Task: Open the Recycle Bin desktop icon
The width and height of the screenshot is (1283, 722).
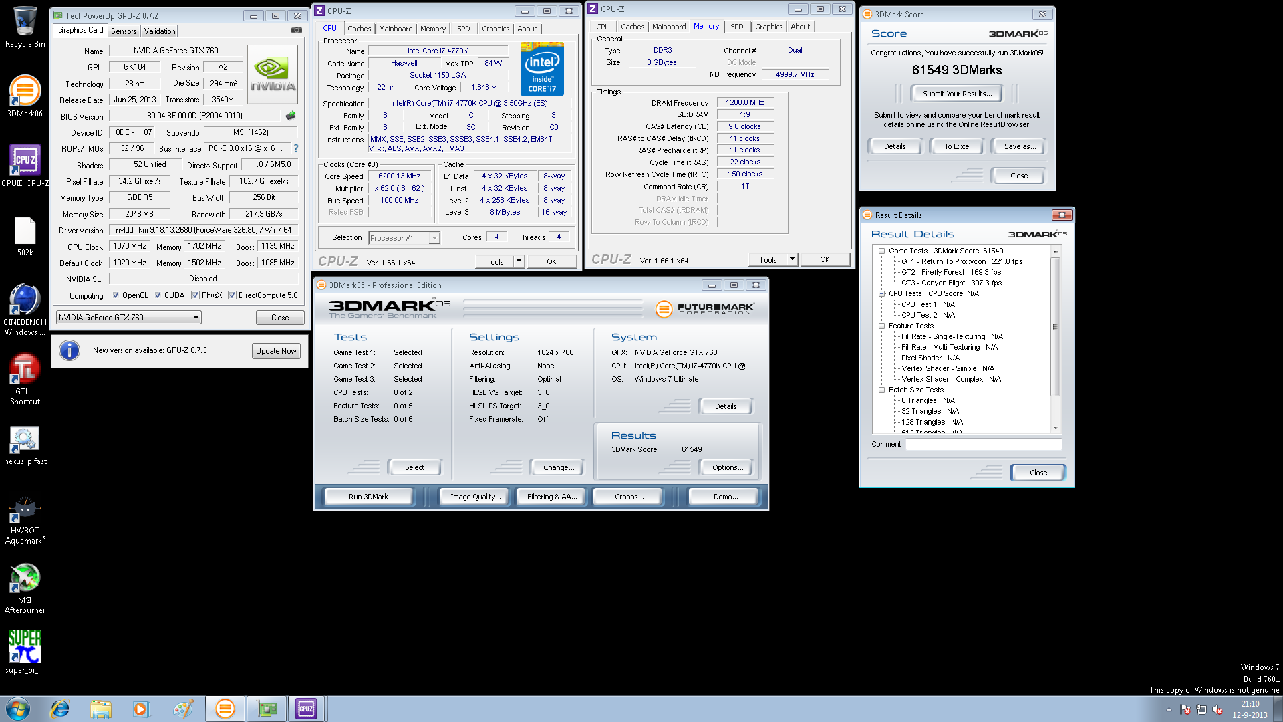Action: coord(25,27)
